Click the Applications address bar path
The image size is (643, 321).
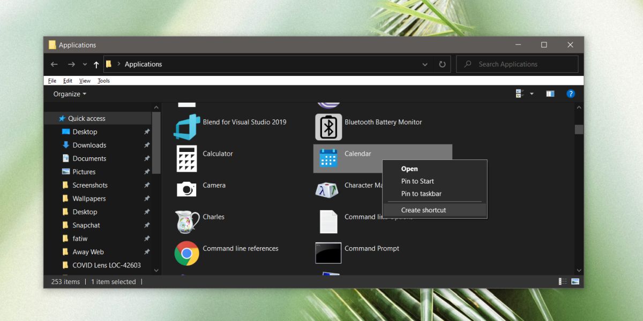pyautogui.click(x=143, y=64)
